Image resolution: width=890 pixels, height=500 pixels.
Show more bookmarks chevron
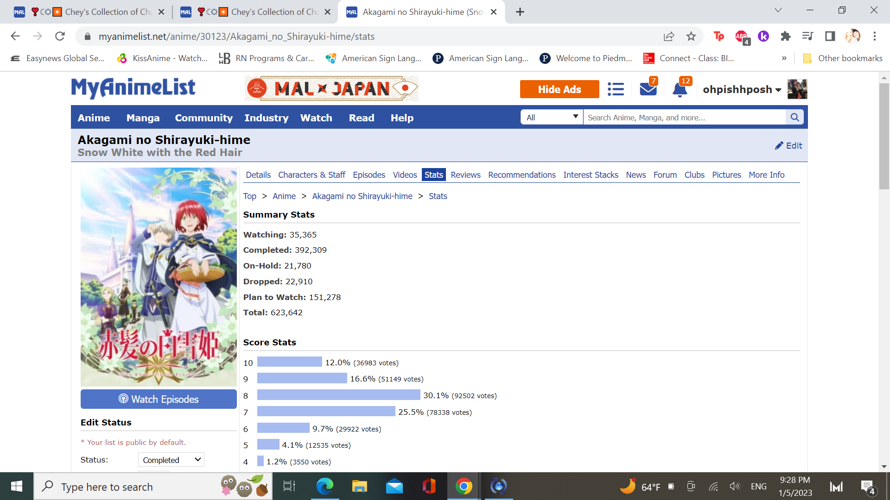(x=784, y=58)
